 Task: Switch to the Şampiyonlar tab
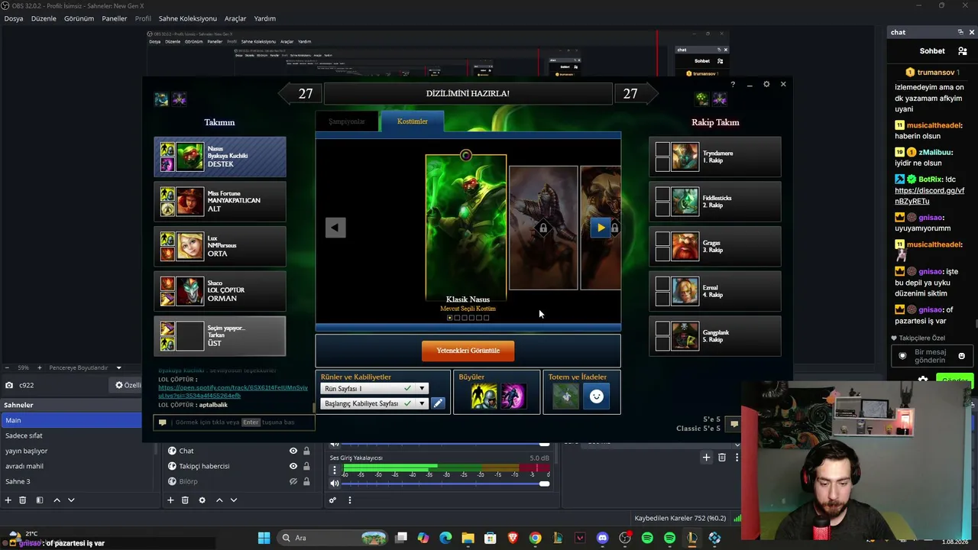point(347,121)
